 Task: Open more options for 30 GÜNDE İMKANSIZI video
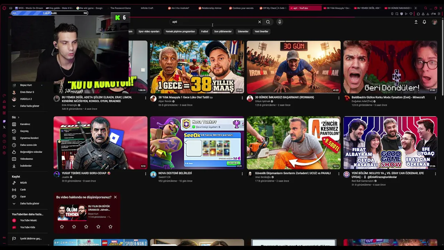point(339,98)
